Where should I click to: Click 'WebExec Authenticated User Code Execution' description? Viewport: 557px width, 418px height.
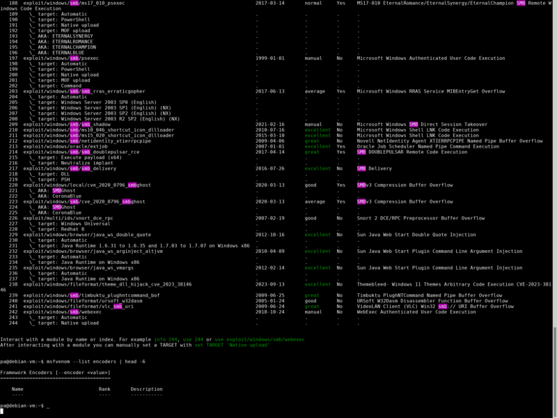click(x=416, y=311)
